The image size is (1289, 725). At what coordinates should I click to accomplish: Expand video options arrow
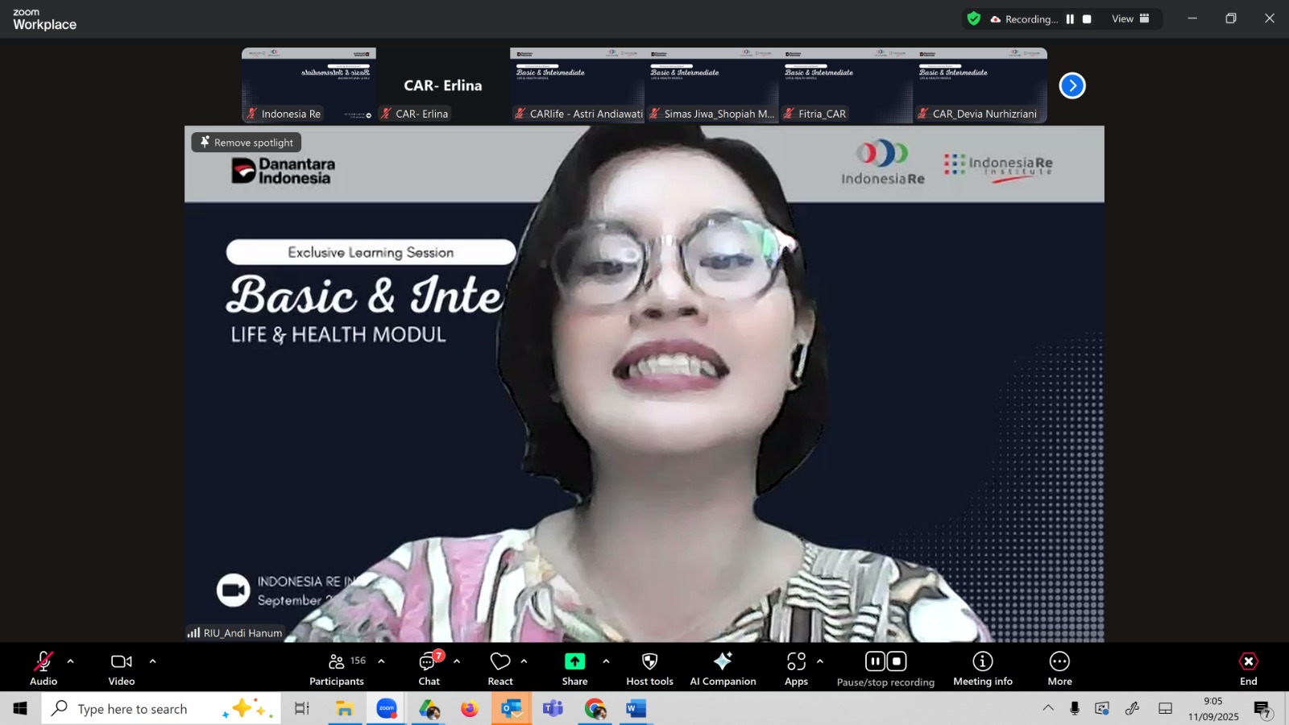pos(152,661)
